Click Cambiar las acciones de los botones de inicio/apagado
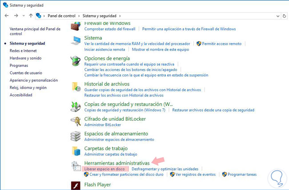Viewport: 289px width, 190px height. point(131,70)
